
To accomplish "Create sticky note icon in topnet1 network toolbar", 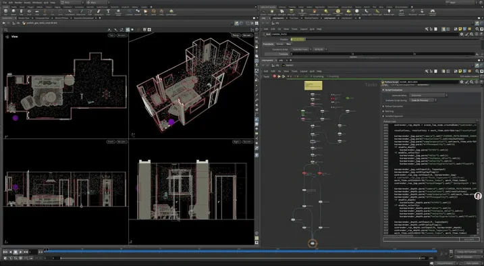I will point(460,72).
